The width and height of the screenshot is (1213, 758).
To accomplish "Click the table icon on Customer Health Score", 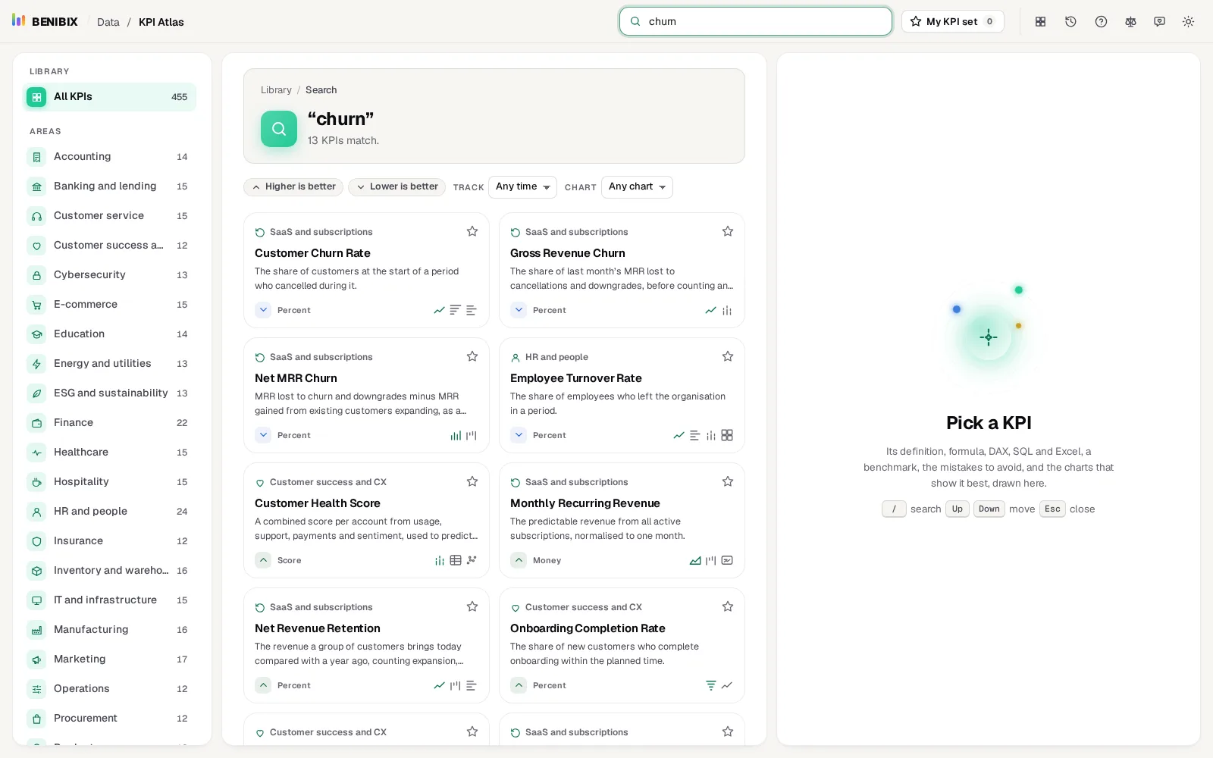I will pyautogui.click(x=456, y=560).
